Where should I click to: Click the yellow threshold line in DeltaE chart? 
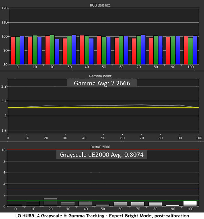[x=103, y=189]
